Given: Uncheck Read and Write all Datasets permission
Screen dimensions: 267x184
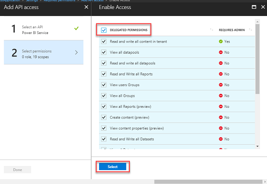Looking at the screenshot, I should pyautogui.click(x=104, y=139).
